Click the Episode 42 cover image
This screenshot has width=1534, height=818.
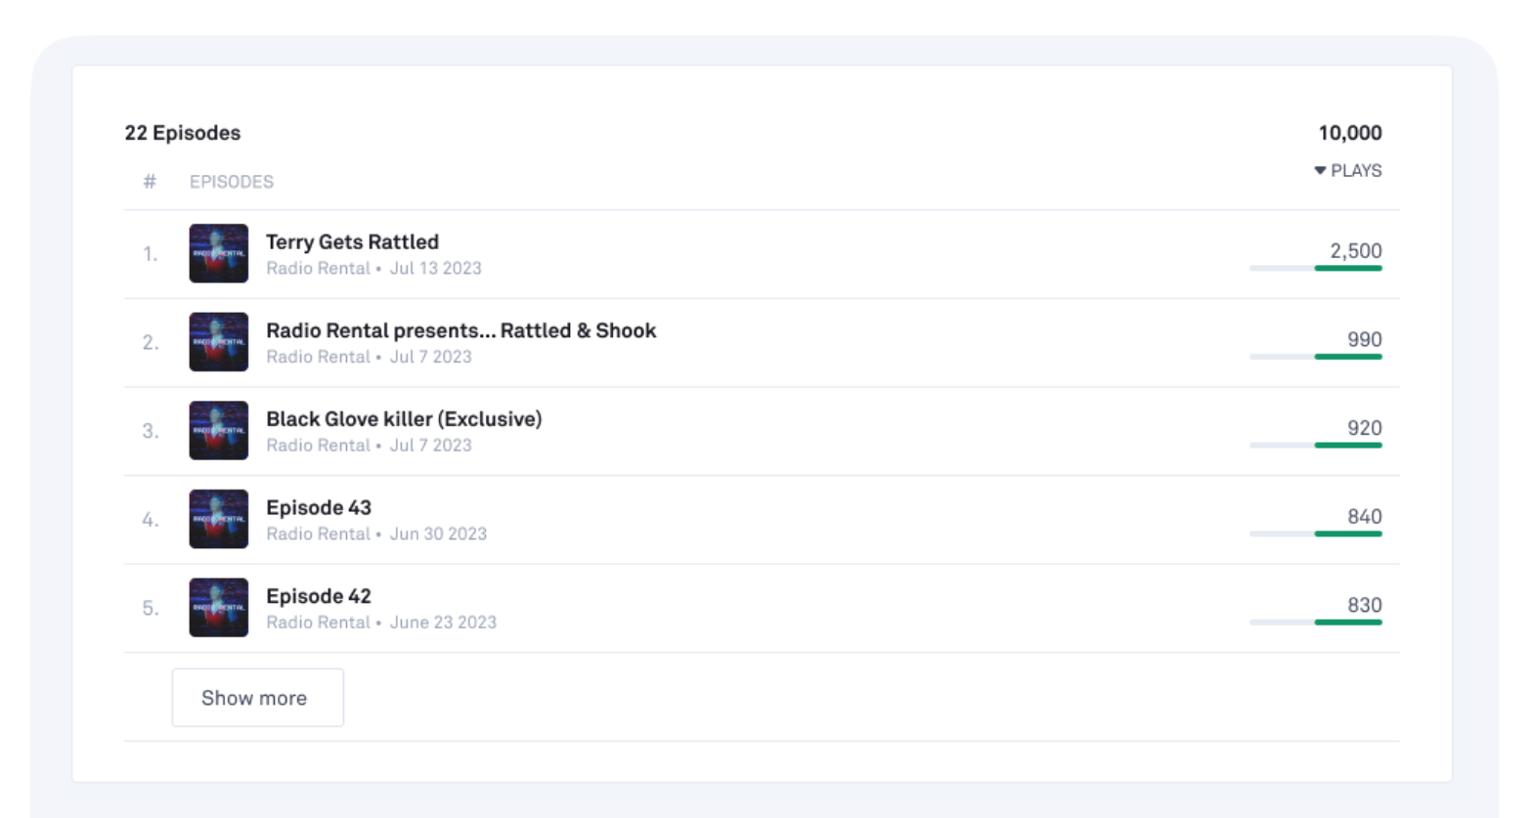click(218, 607)
